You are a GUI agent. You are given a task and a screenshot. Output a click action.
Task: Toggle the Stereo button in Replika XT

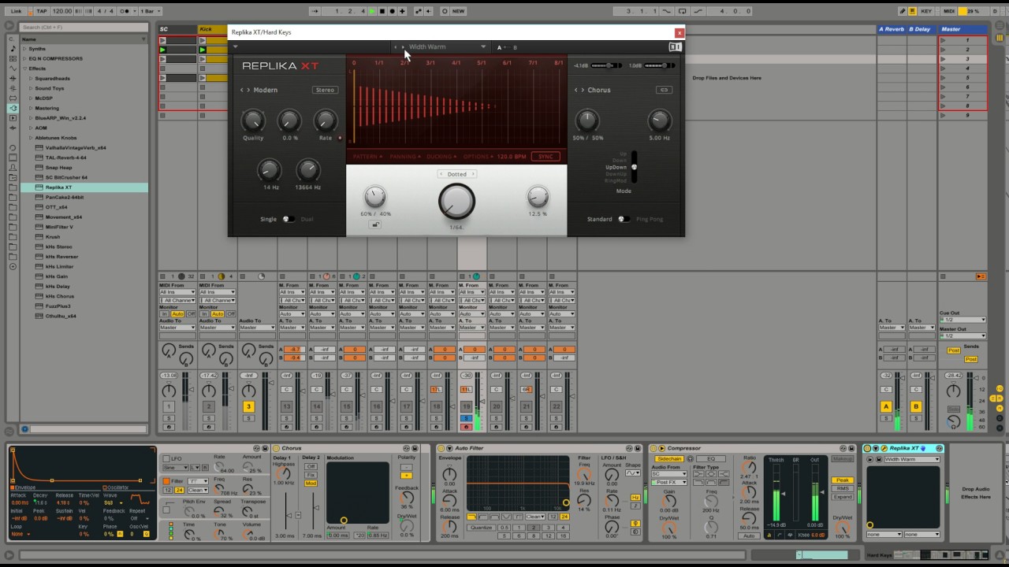point(326,90)
